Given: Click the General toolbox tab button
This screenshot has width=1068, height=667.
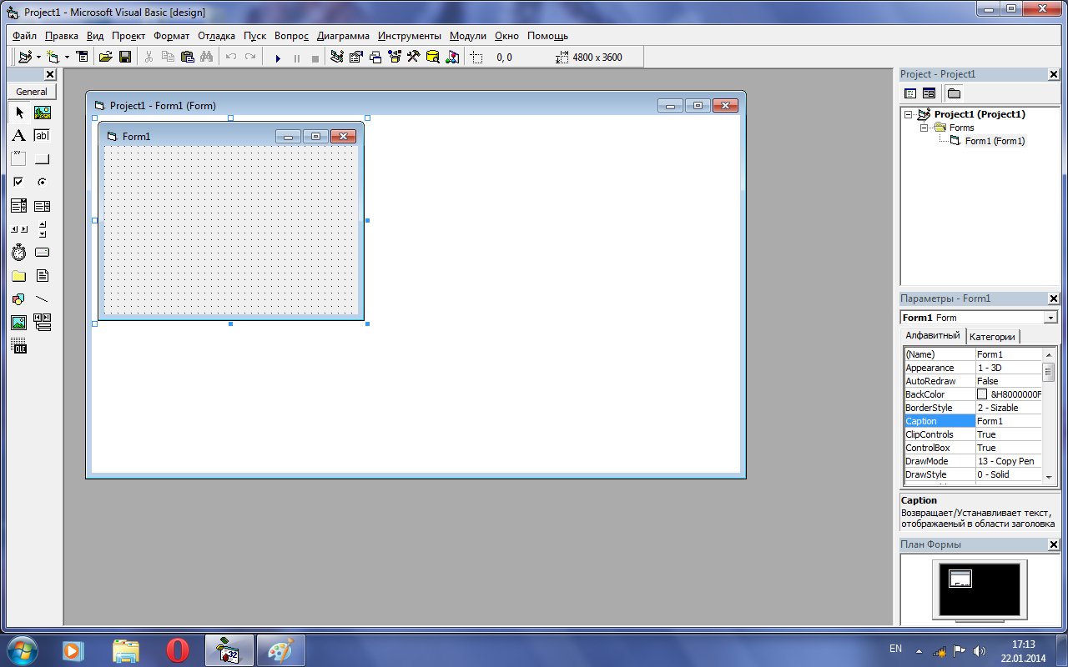Looking at the screenshot, I should point(32,92).
